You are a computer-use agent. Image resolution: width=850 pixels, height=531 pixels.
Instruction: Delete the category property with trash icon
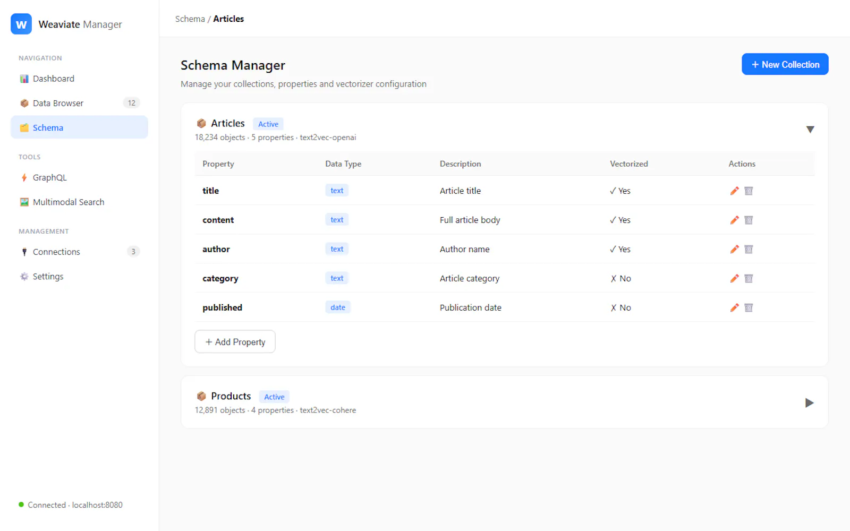click(749, 278)
